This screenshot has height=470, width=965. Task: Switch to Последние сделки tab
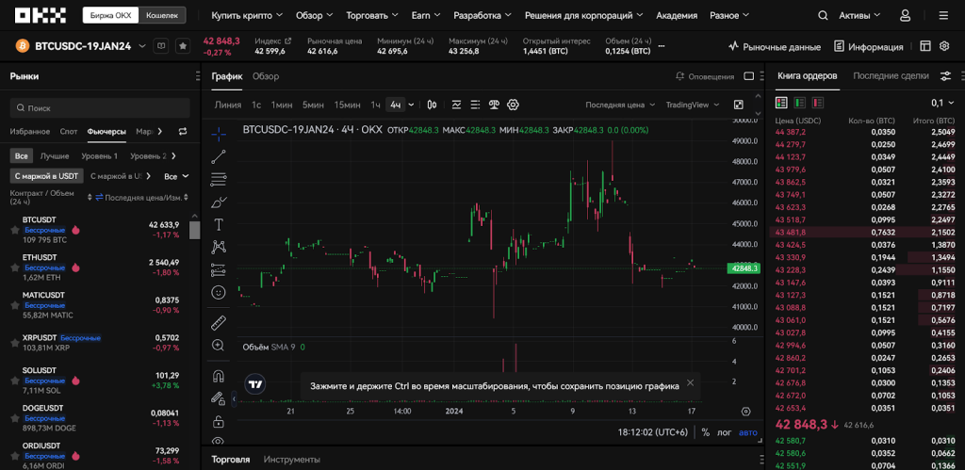pos(891,75)
